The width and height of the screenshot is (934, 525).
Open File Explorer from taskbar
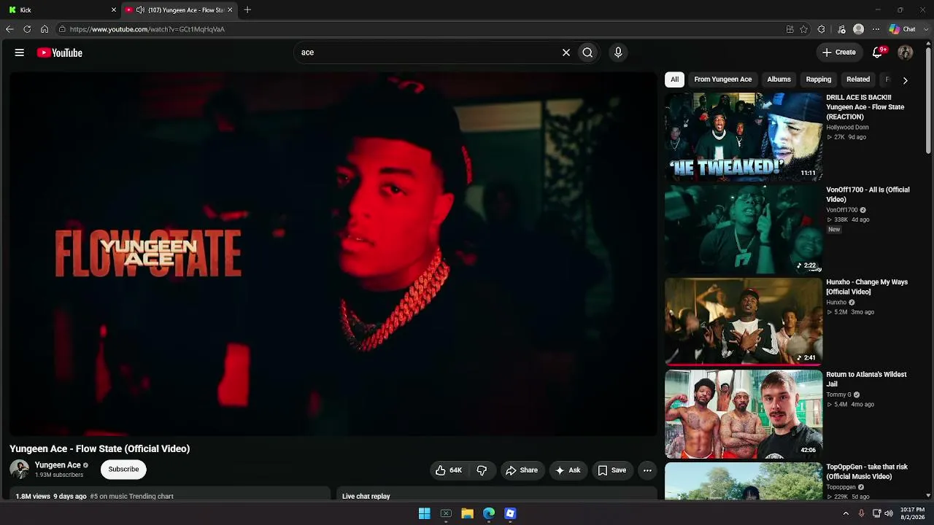[467, 513]
